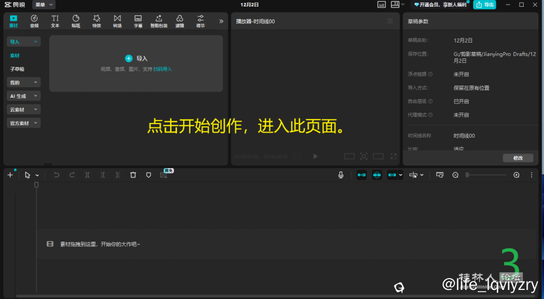
Task: Click the timeline zoom-in magnifier icon
Action: (516, 175)
